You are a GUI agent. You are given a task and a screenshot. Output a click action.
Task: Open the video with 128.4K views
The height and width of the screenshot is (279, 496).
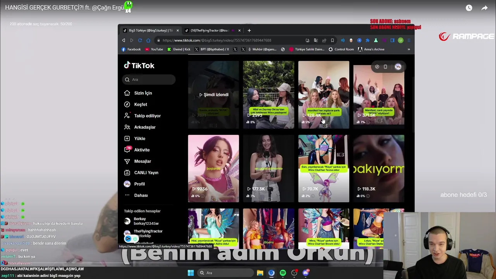324,95
